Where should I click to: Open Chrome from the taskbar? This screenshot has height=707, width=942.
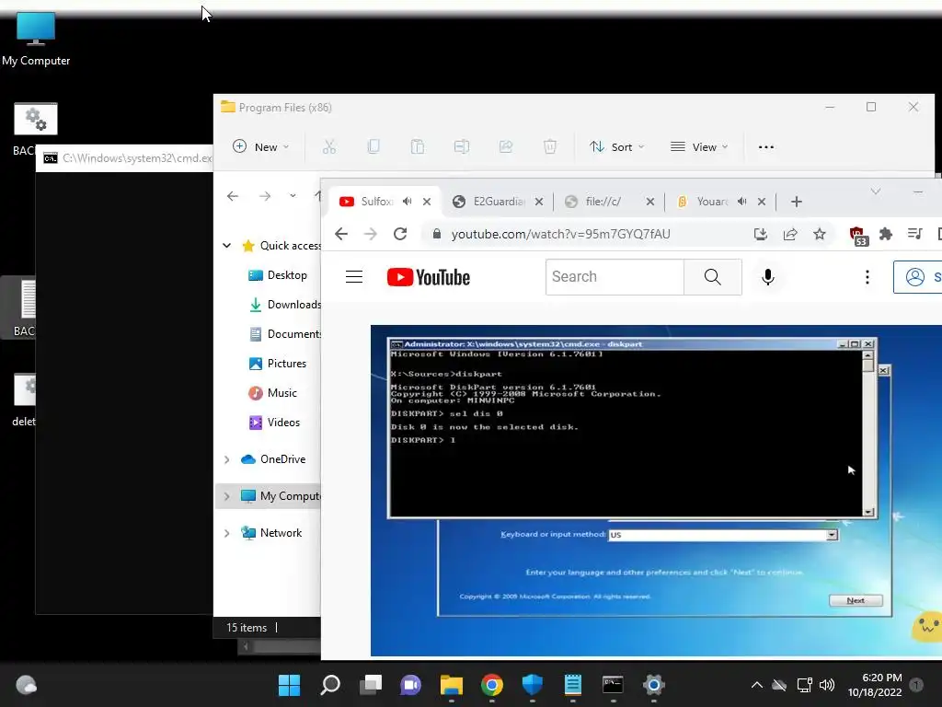tap(491, 685)
